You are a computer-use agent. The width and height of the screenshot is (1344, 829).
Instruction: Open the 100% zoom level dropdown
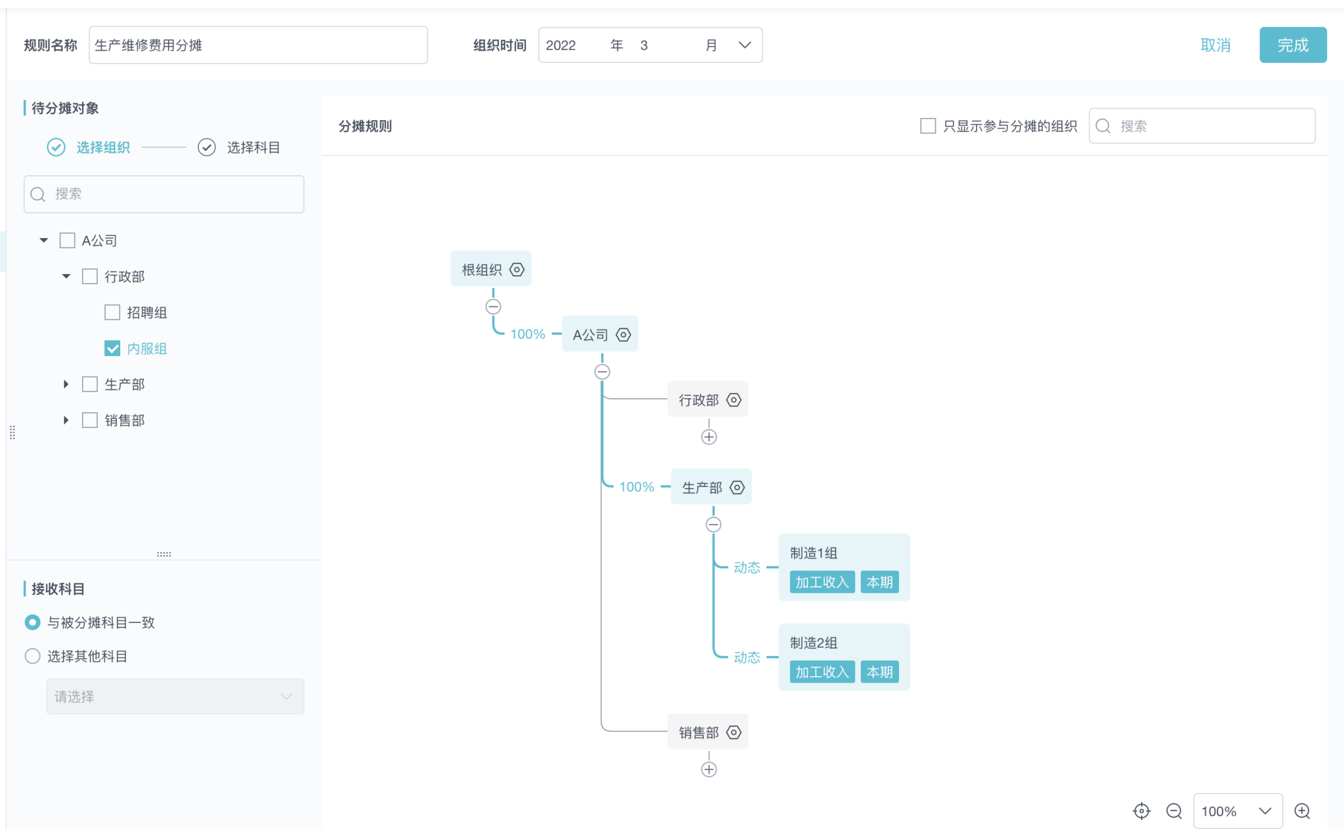[x=1237, y=811]
